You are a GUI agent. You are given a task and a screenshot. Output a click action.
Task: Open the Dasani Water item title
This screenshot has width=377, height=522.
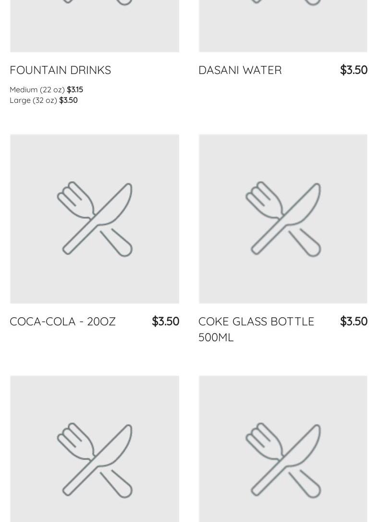click(240, 70)
